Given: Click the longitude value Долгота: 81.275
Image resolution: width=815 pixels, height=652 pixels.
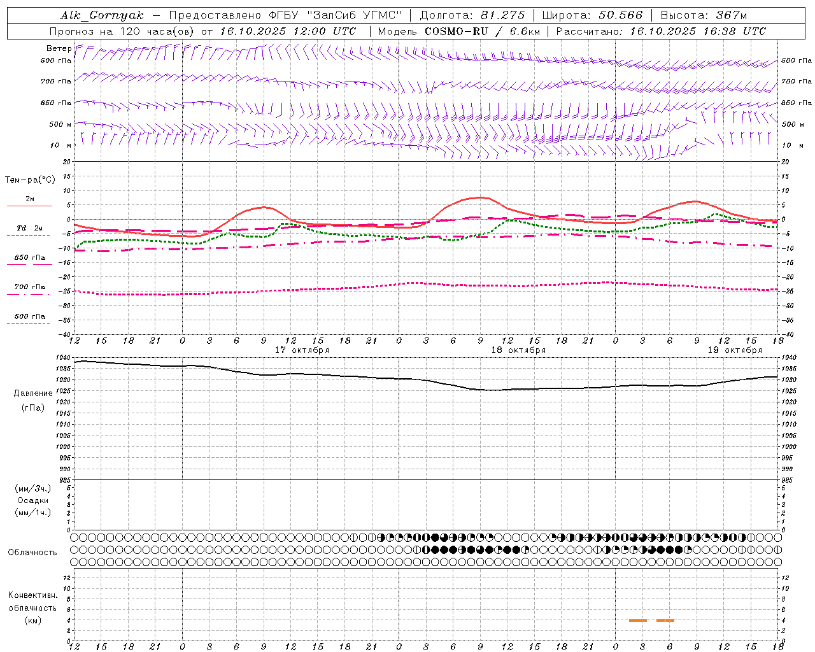Looking at the screenshot, I should click(472, 15).
